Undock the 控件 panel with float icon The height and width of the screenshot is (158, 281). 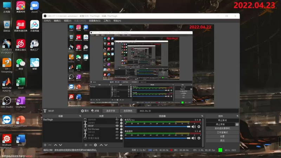(x=237, y=116)
